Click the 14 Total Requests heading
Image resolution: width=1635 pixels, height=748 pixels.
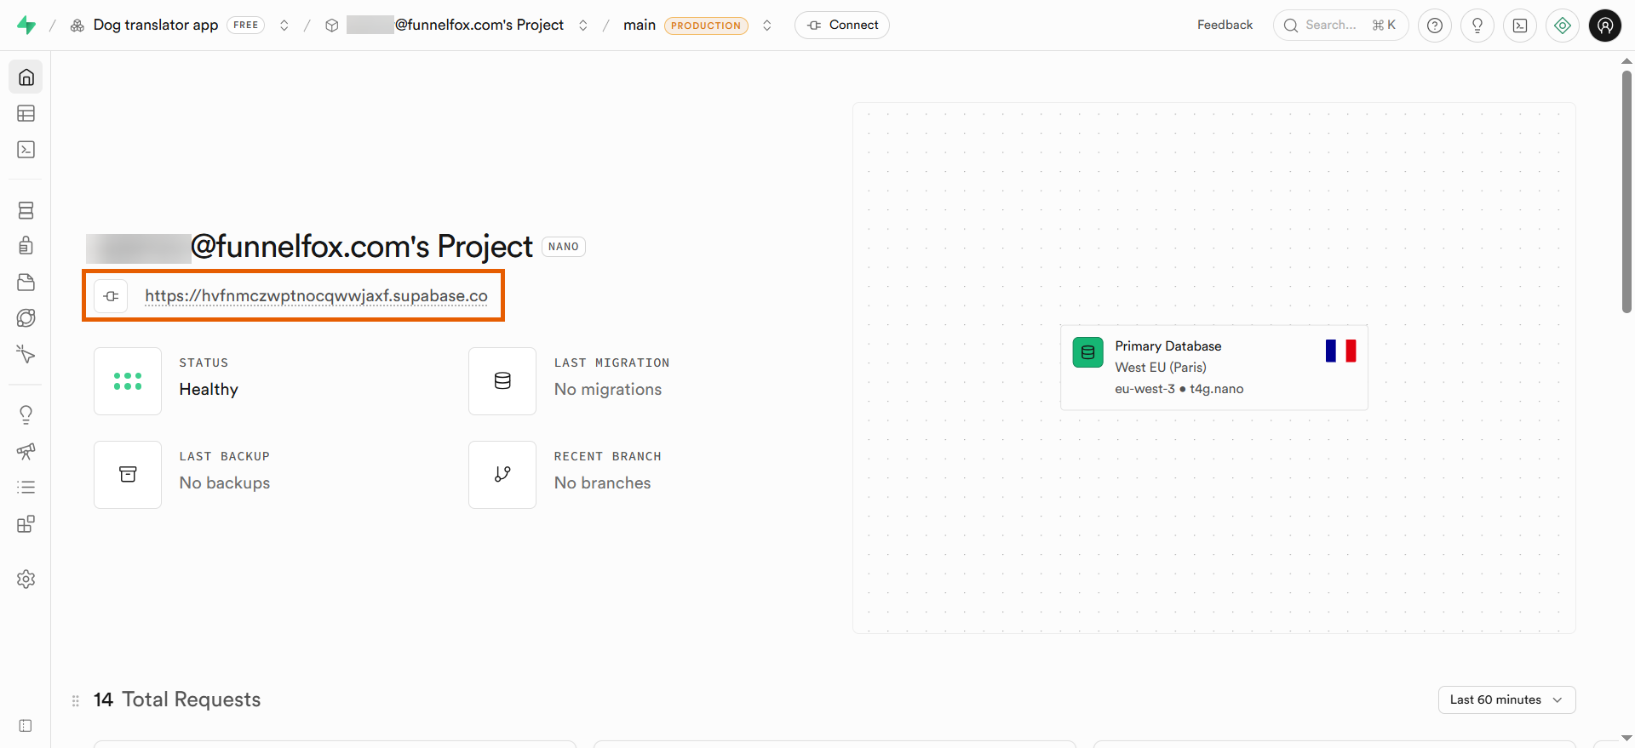[x=177, y=699]
